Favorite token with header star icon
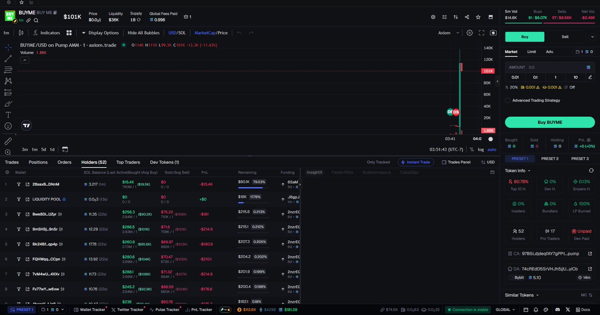Screen dimensions: 600x315 [478, 17]
